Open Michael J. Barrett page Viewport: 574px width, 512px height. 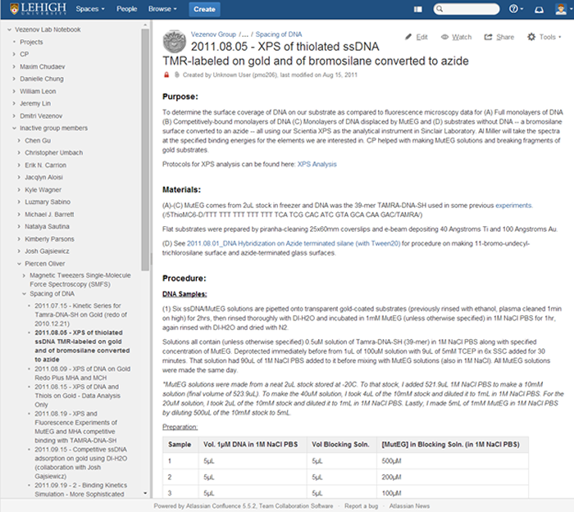(x=49, y=215)
